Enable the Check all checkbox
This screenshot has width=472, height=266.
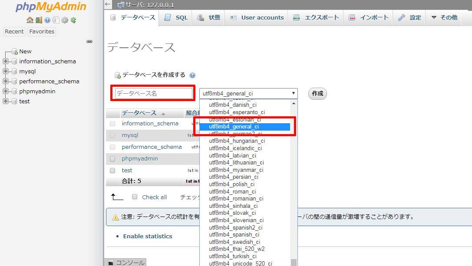(x=135, y=197)
